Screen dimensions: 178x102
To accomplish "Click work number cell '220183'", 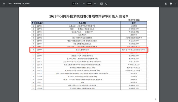I will tap(40, 74).
